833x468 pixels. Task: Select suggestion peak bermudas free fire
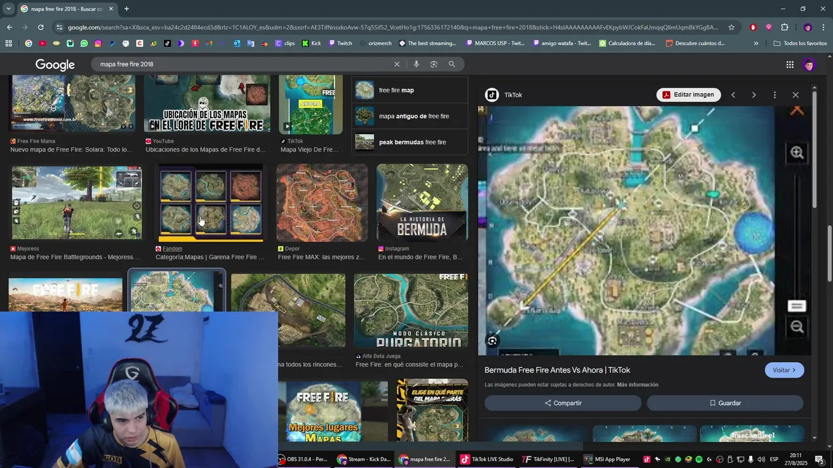coord(410,142)
